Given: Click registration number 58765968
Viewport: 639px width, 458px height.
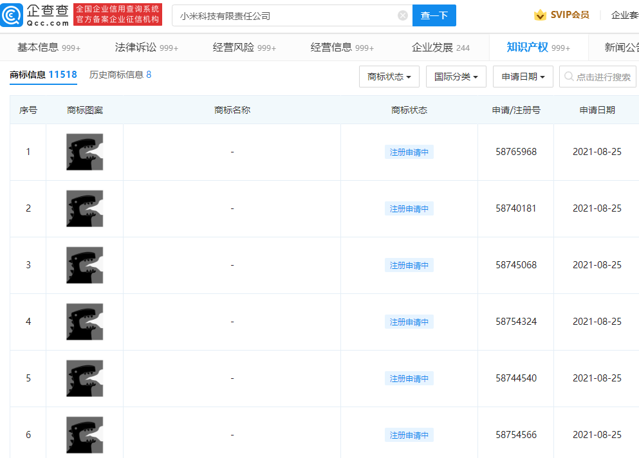Looking at the screenshot, I should 516,152.
